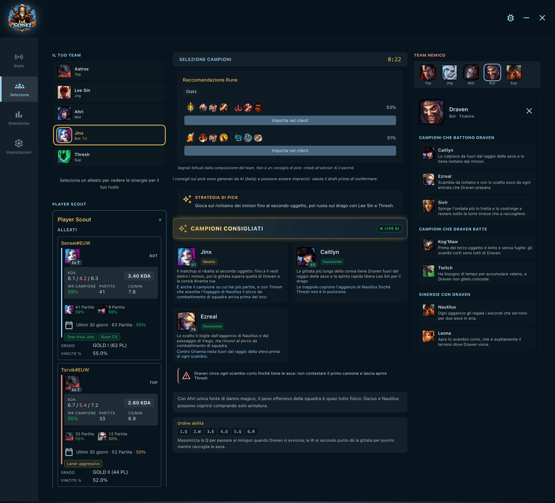Open the Statistiche sidebar tab

(x=19, y=118)
